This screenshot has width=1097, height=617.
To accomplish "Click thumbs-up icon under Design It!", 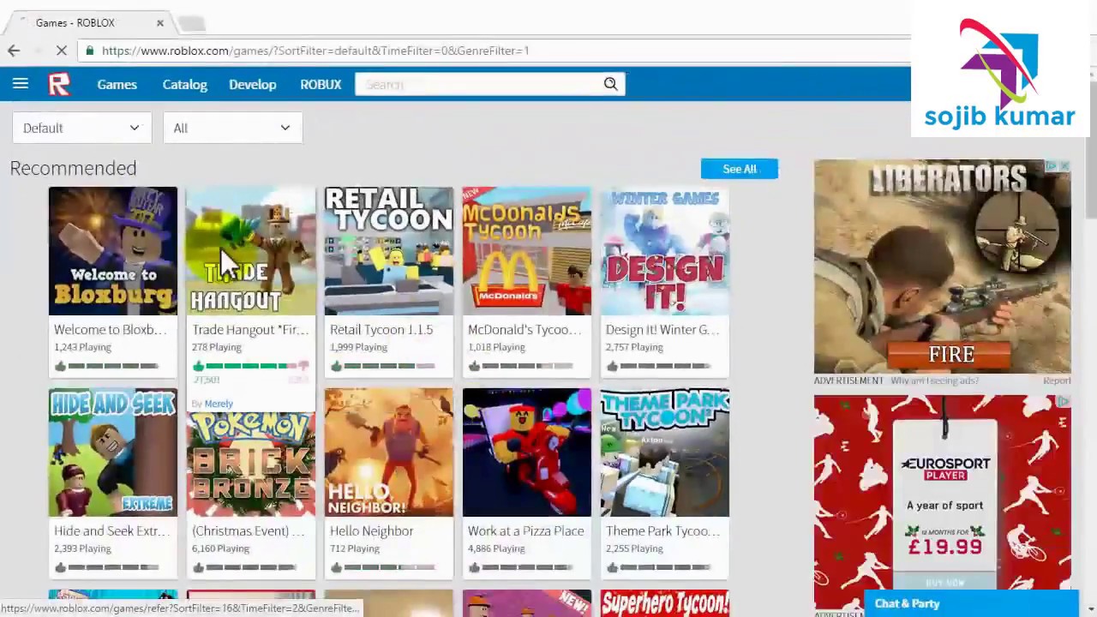I will (612, 366).
